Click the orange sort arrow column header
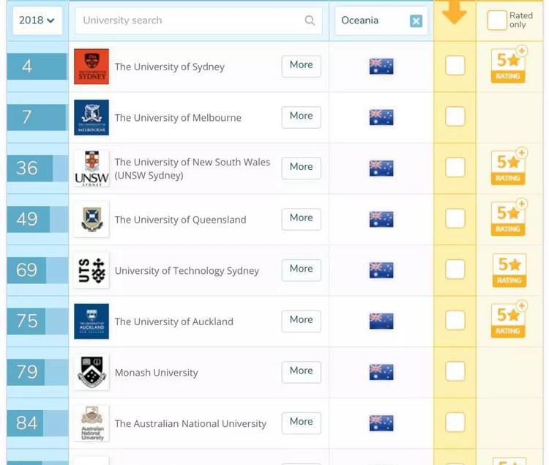This screenshot has height=465, width=549. click(455, 13)
